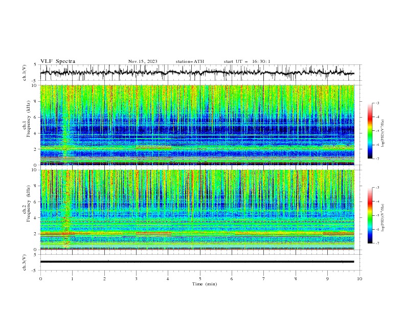Click the ch.2 colorbar 'log(PSD)(V²/Hz)' label
This screenshot has height=313, width=405.
(383, 218)
